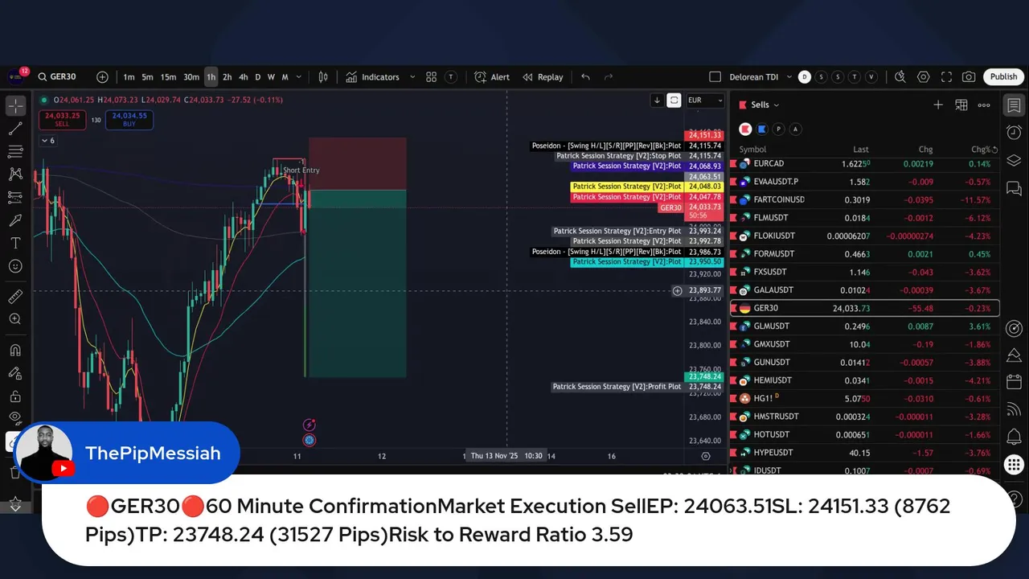Enter fullscreen mode
This screenshot has width=1029, height=579.
pos(946,77)
